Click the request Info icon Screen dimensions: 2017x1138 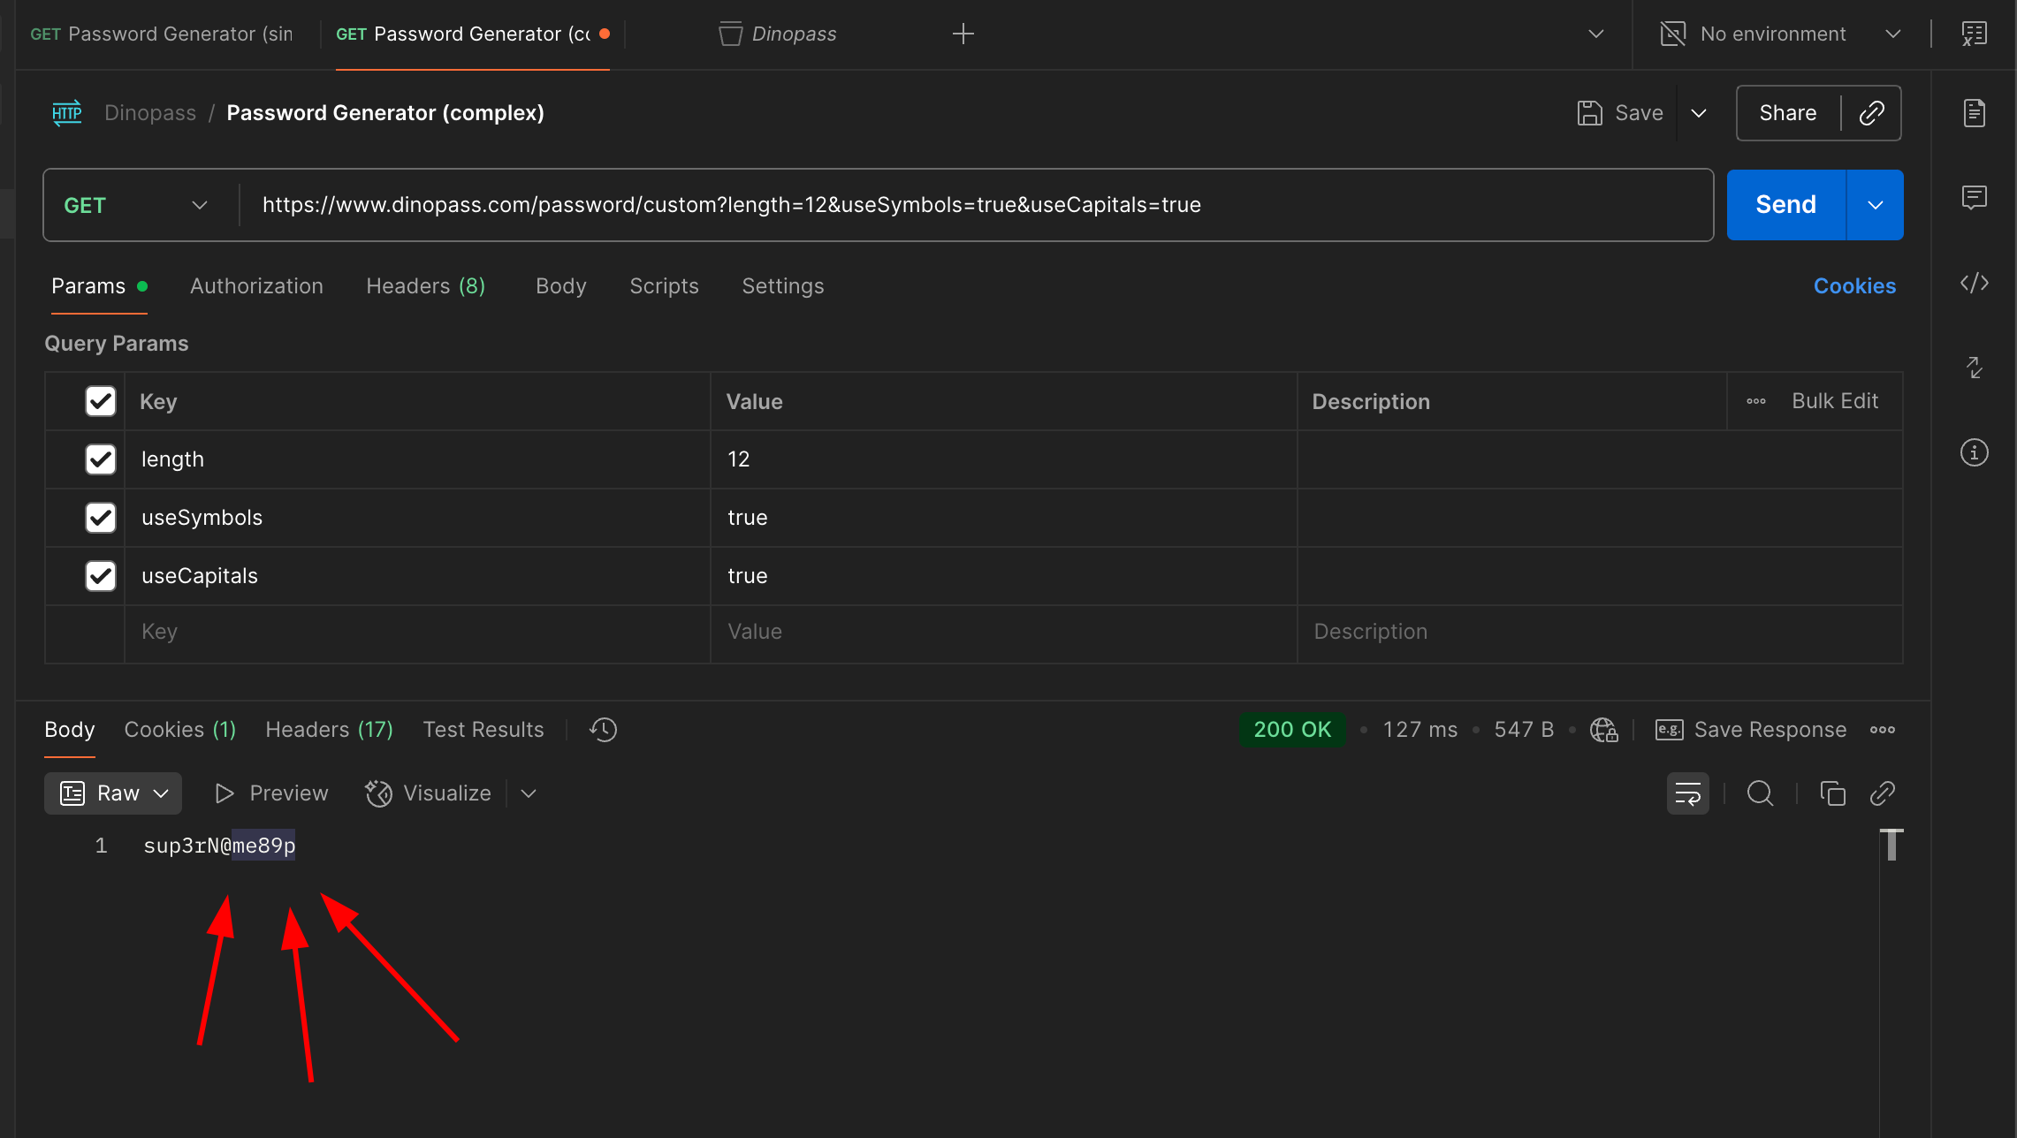pos(1974,452)
